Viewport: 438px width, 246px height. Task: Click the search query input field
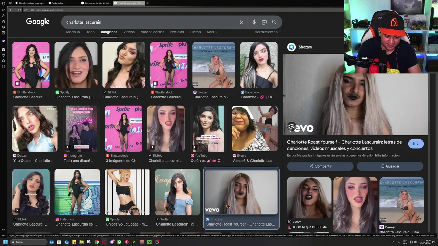point(151,22)
